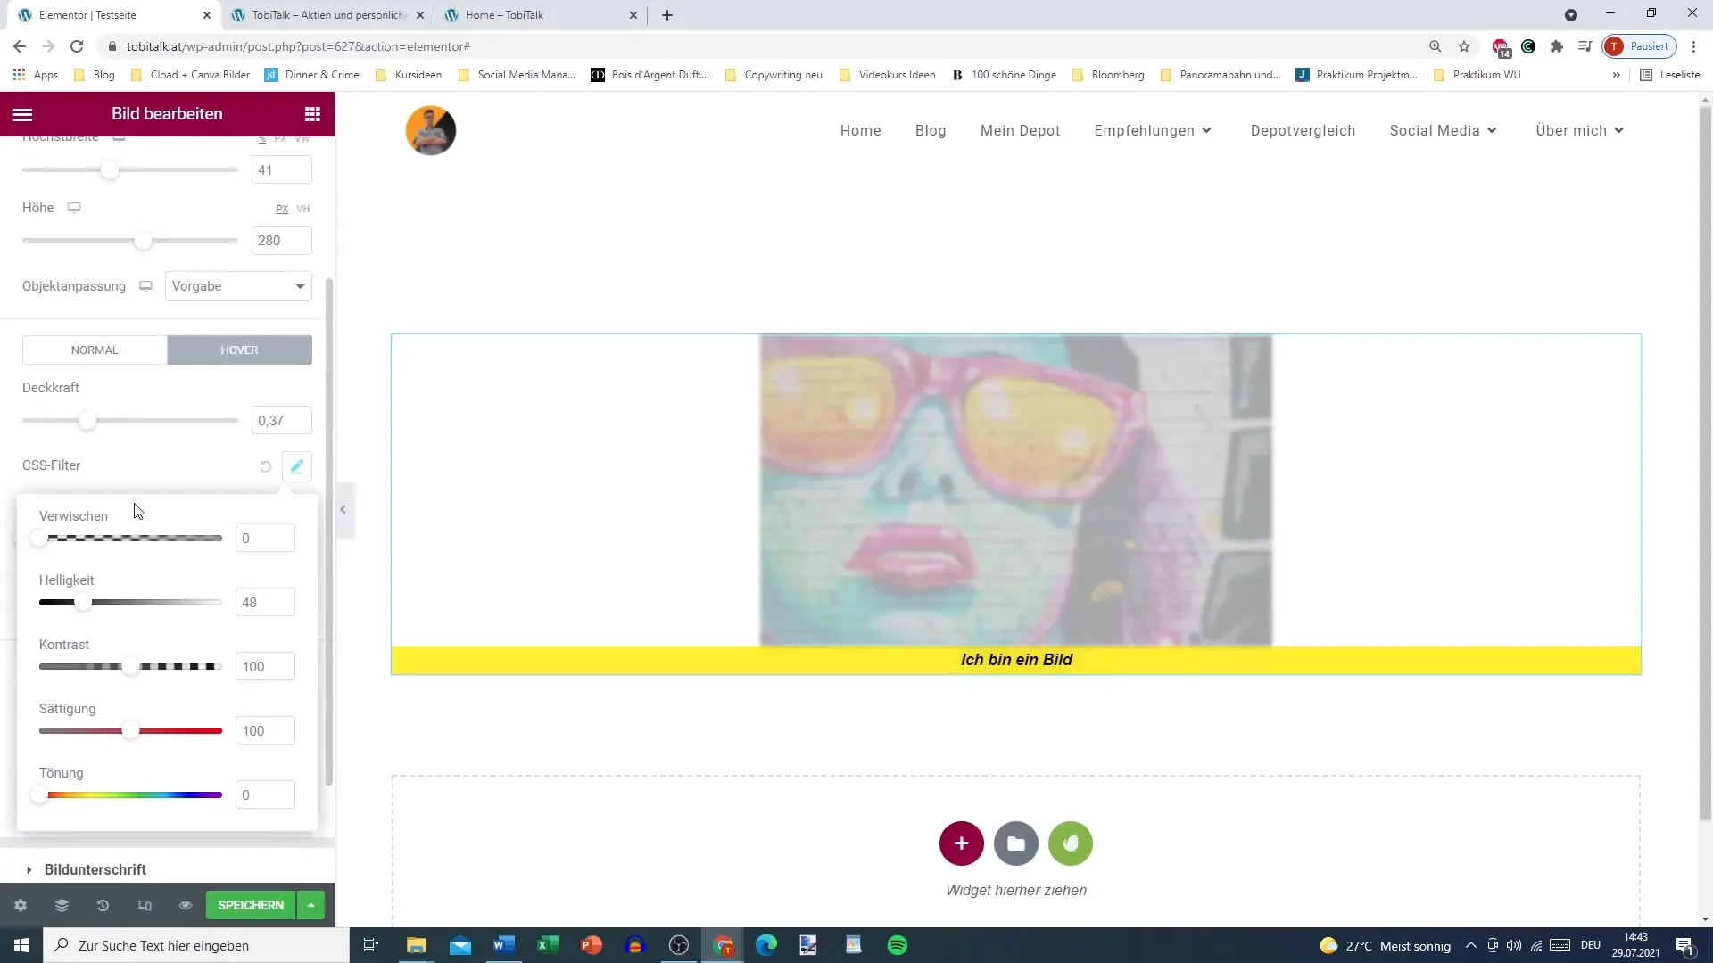Open File Explorer from taskbar
The image size is (1713, 963).
(x=417, y=945)
